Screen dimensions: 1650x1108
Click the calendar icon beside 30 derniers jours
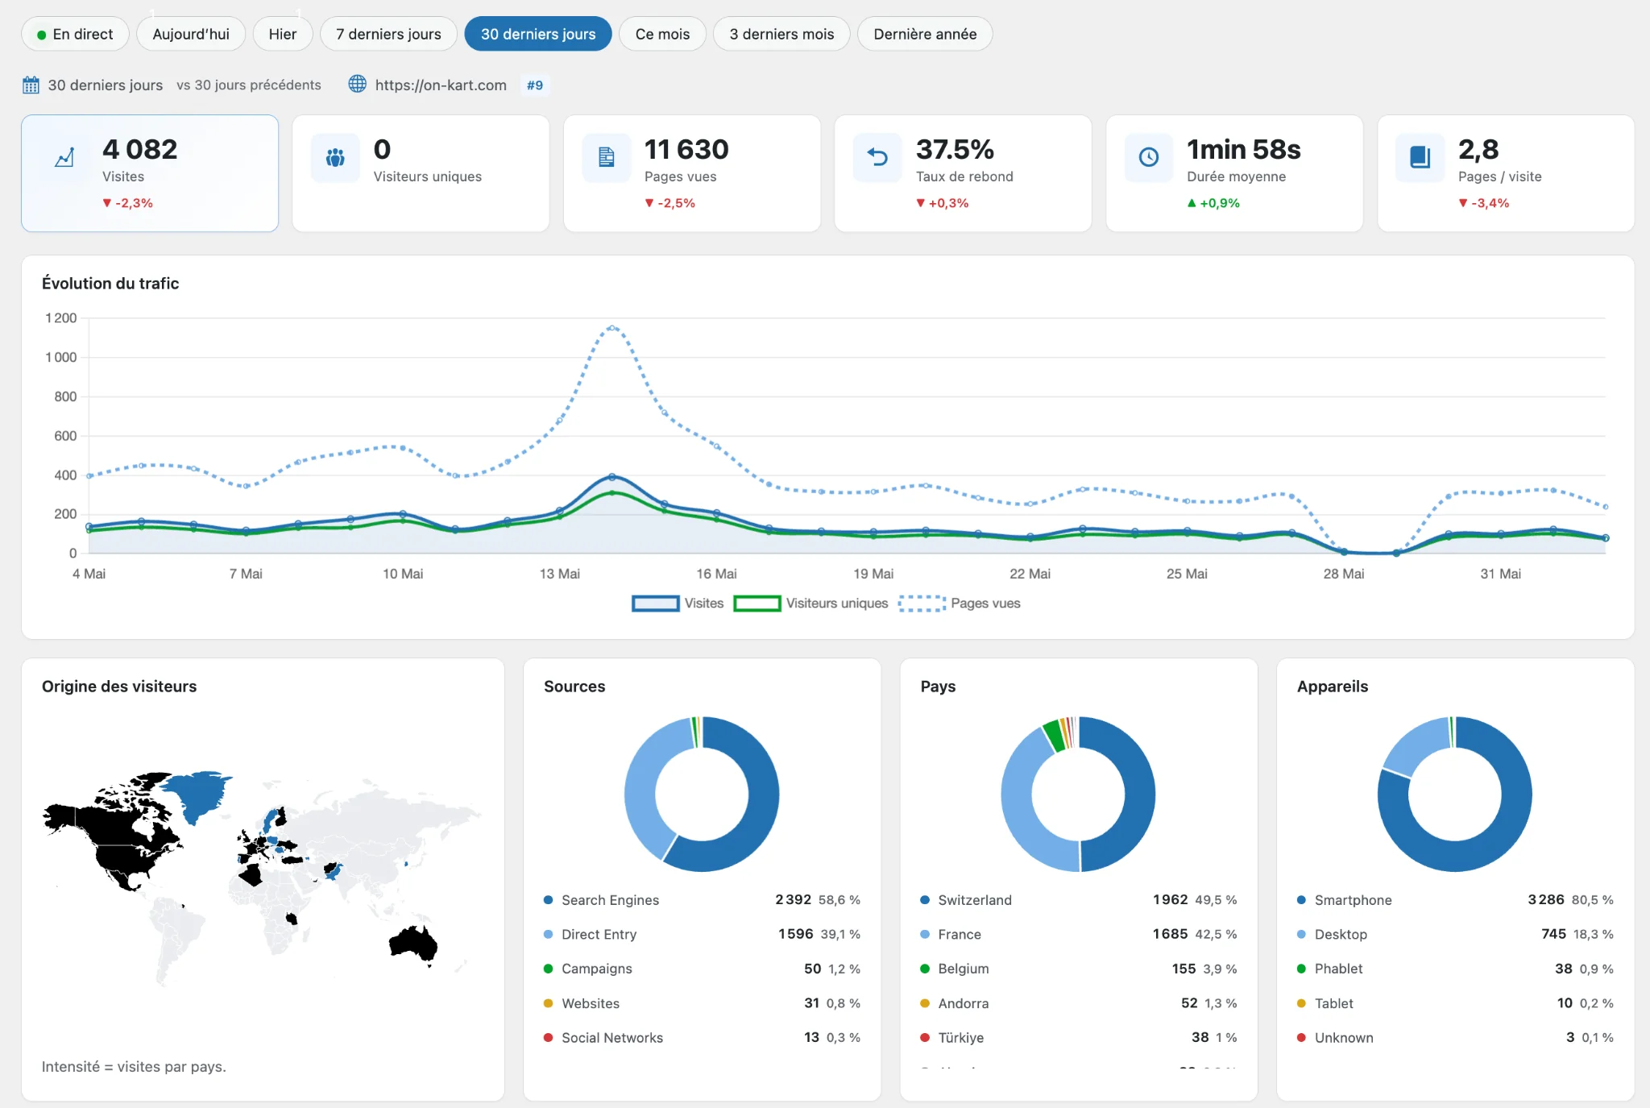tap(31, 85)
